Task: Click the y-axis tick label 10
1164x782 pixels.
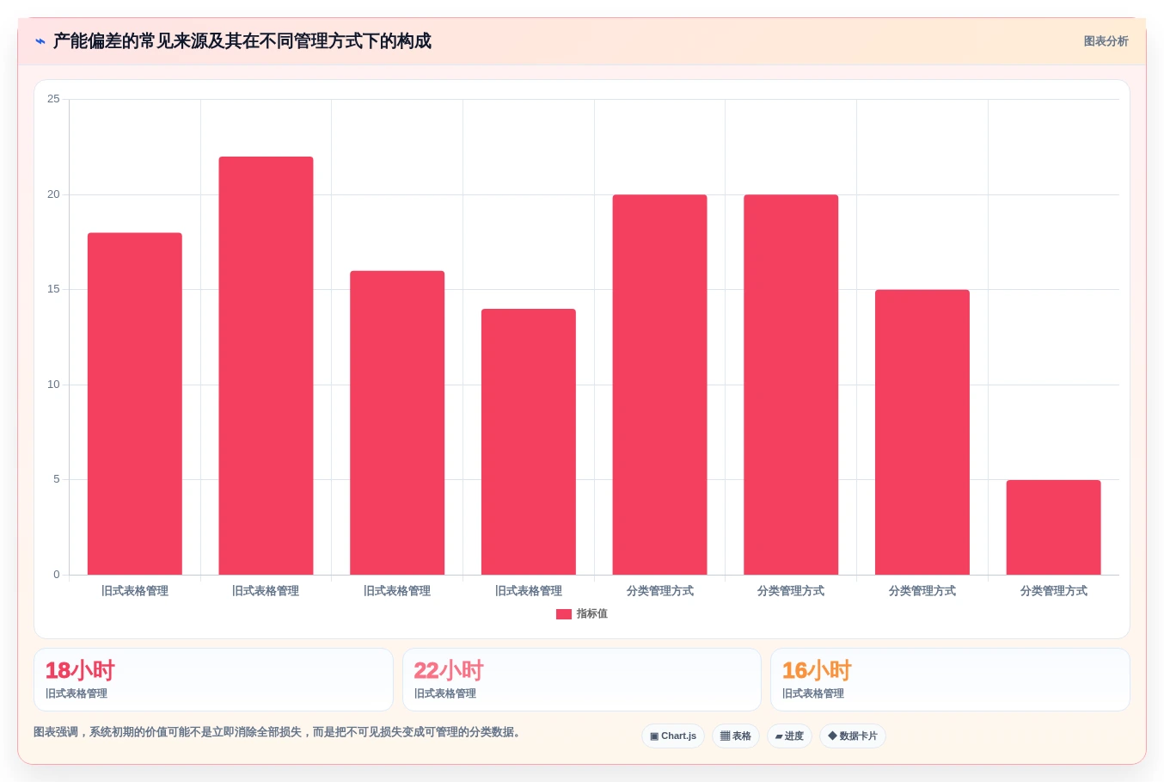Action: pos(53,385)
